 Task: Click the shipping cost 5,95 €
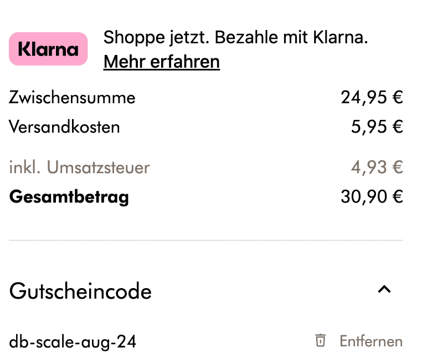click(x=377, y=127)
